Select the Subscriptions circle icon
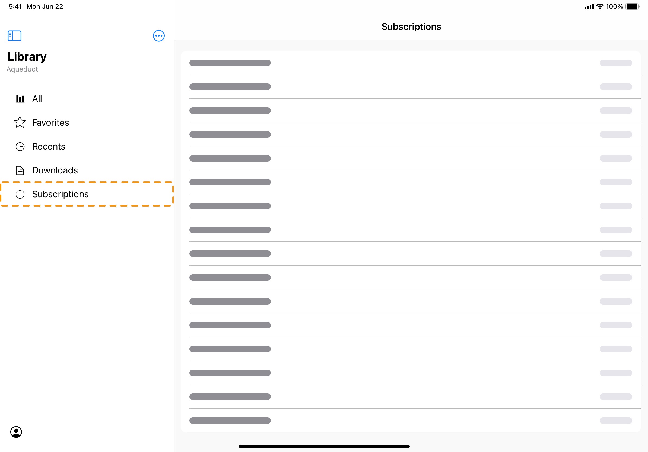Screen dimensions: 648x452 point(20,194)
